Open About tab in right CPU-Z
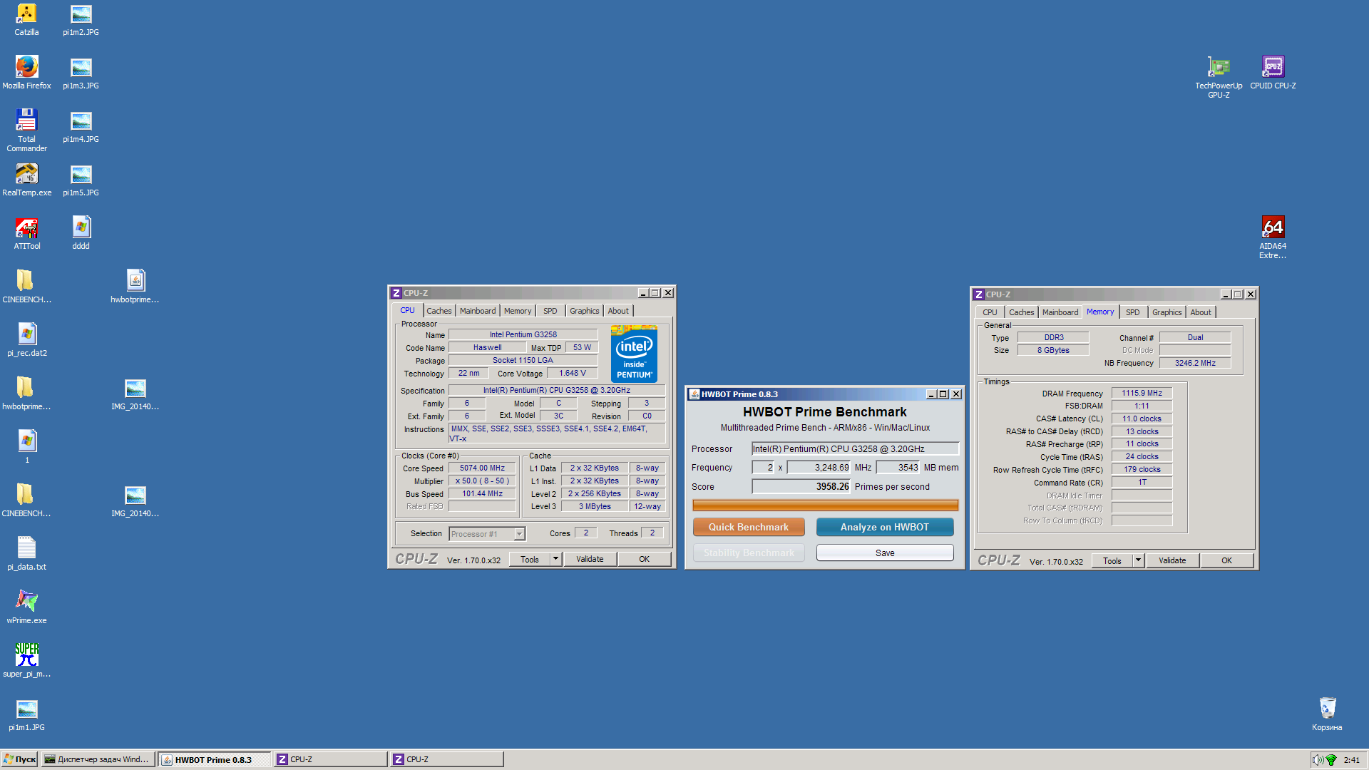 pyautogui.click(x=1200, y=312)
